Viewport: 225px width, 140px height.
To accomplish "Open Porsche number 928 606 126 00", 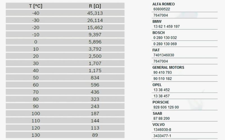I will 166,107.
